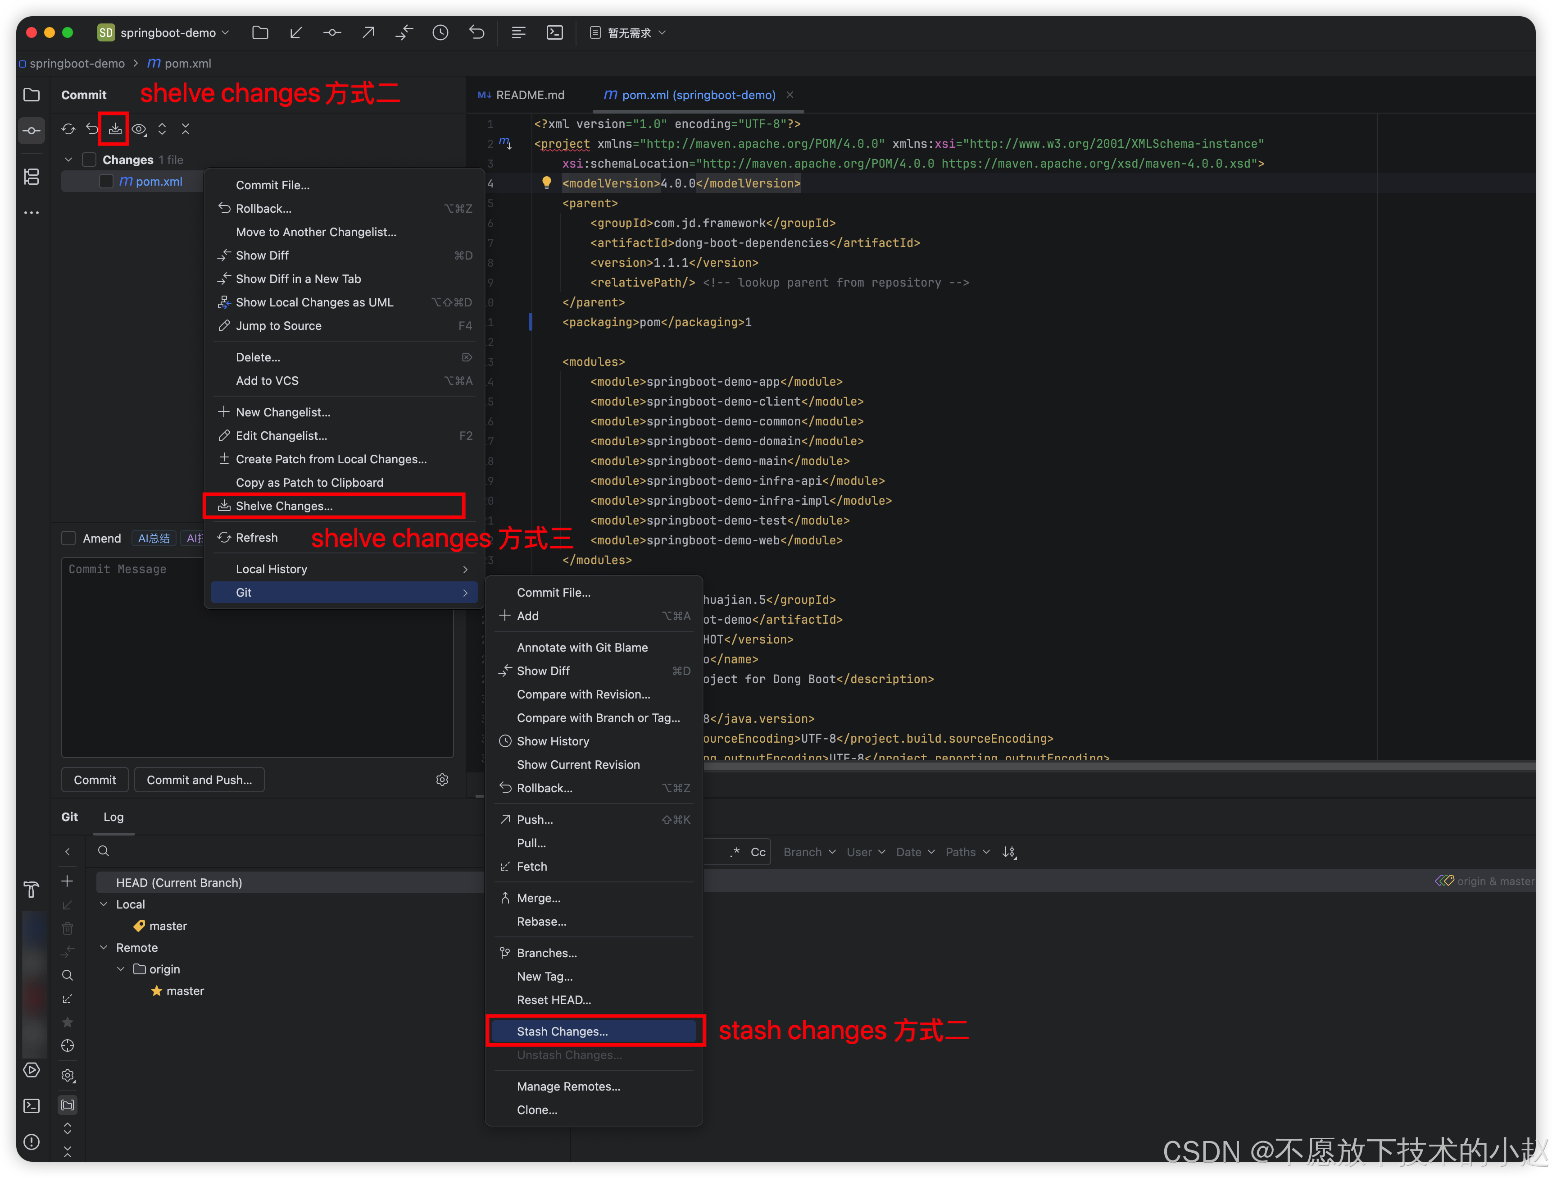Open the Terminal icon in top toolbar
Screen dimensions: 1552x1178
(555, 32)
